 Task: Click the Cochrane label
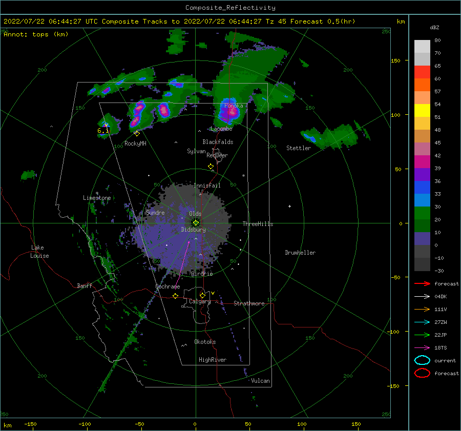click(x=167, y=286)
